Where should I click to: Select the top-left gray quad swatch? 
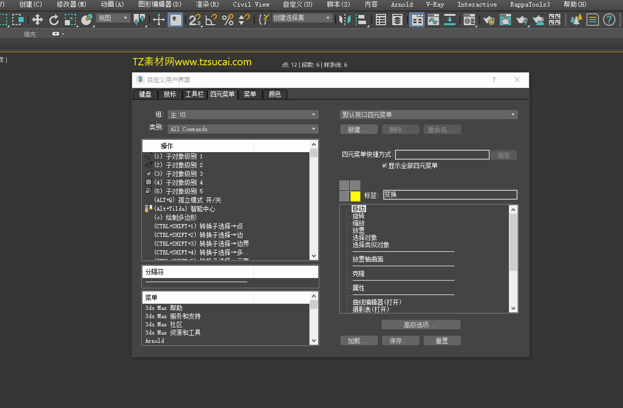(x=344, y=186)
